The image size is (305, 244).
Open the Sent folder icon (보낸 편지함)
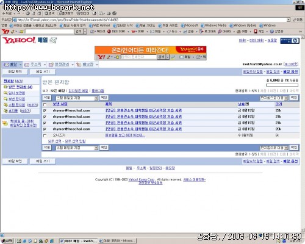5,99
